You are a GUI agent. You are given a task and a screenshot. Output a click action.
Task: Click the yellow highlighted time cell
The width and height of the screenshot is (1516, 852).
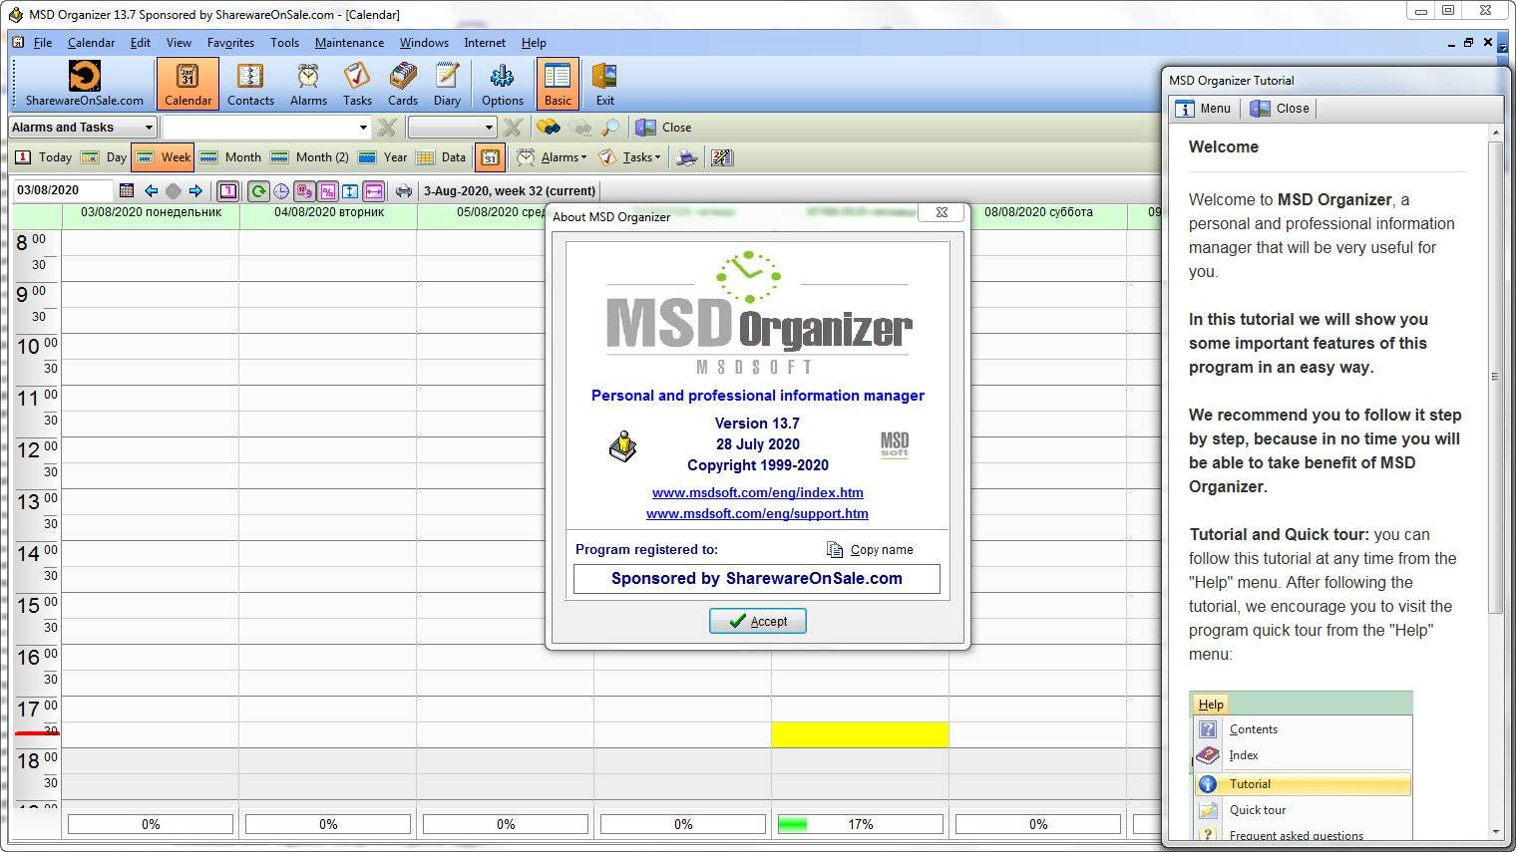(860, 734)
